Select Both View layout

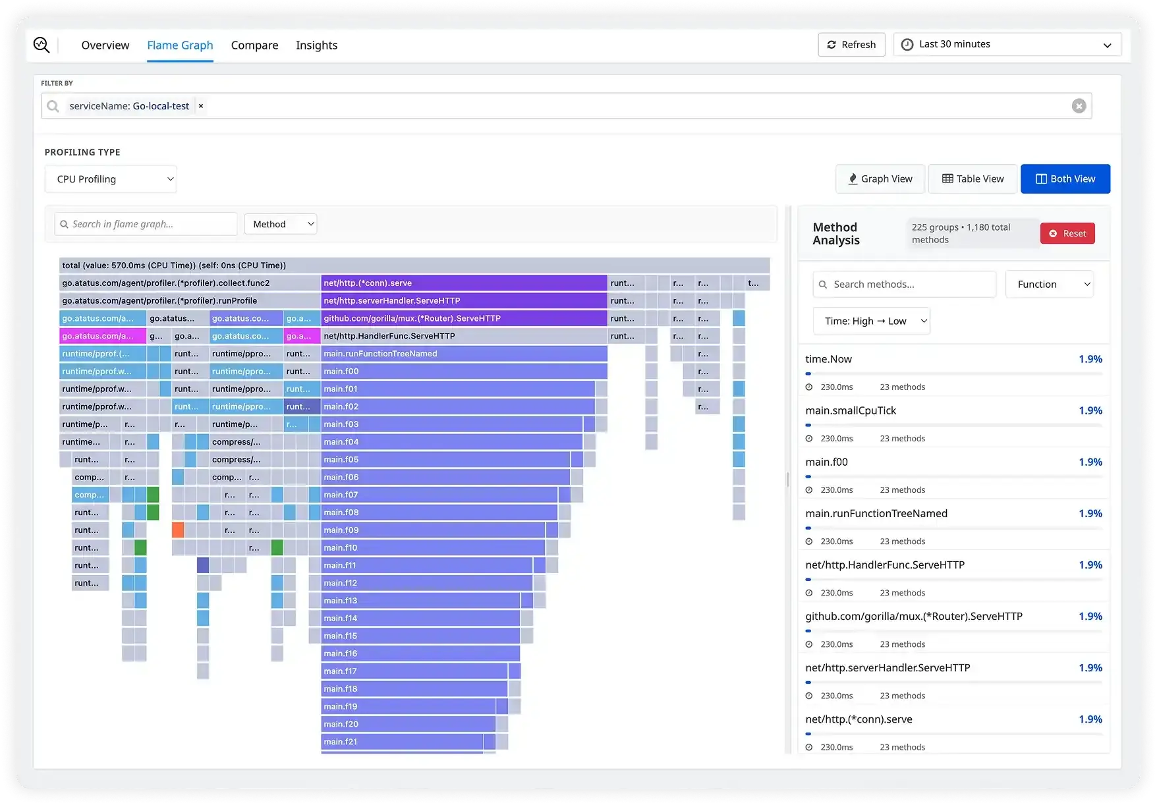(1065, 179)
